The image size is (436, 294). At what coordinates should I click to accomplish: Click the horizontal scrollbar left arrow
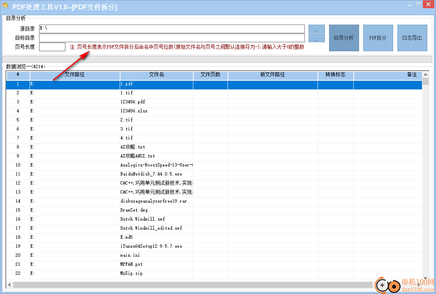tap(10, 285)
